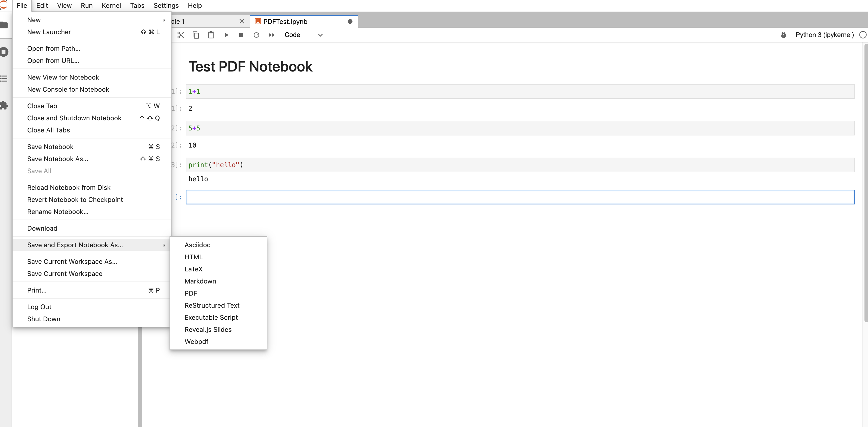Viewport: 868px width, 427px height.
Task: Choose Download from File menu
Action: coord(92,228)
